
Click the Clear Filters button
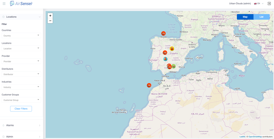(x=21, y=109)
